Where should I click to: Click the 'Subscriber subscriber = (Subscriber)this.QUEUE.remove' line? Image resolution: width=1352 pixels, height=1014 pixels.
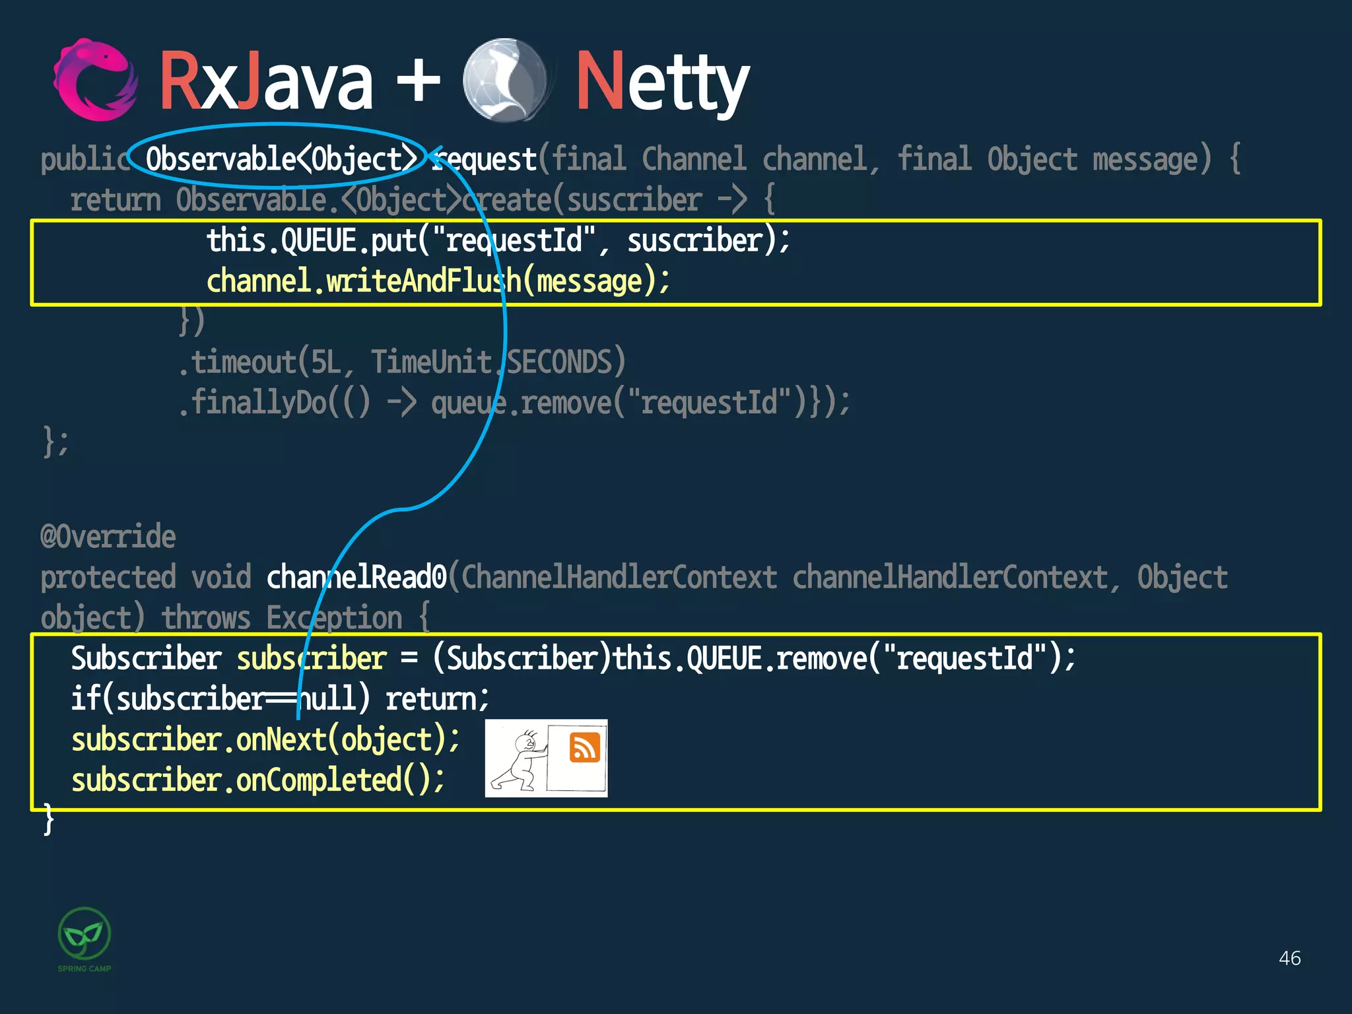574,659
